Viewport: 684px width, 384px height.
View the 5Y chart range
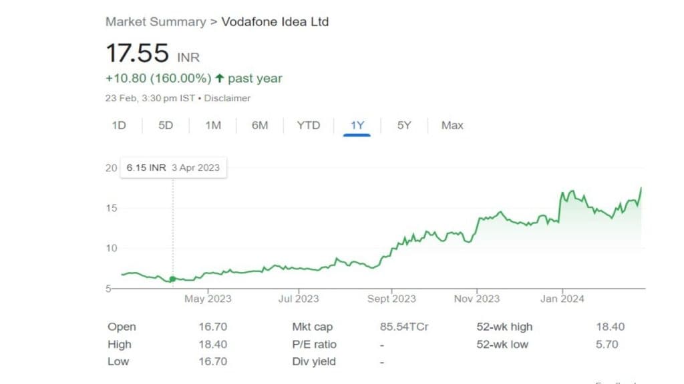(x=404, y=125)
